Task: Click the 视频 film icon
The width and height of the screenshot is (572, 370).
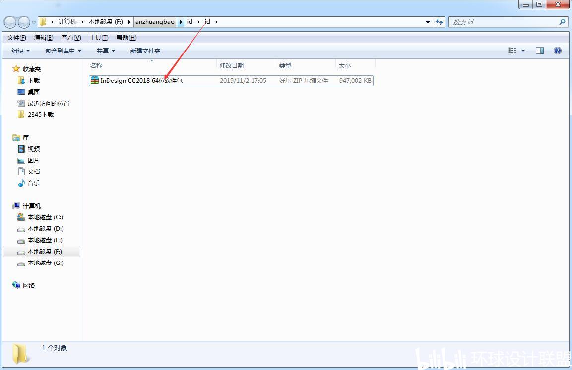Action: click(21, 149)
